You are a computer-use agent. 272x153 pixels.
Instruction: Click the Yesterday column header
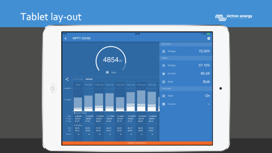[88, 85]
